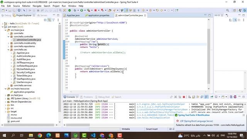Collapse the com.hello.sec package
Screen dimensions: 247x139
click(x=8, y=50)
